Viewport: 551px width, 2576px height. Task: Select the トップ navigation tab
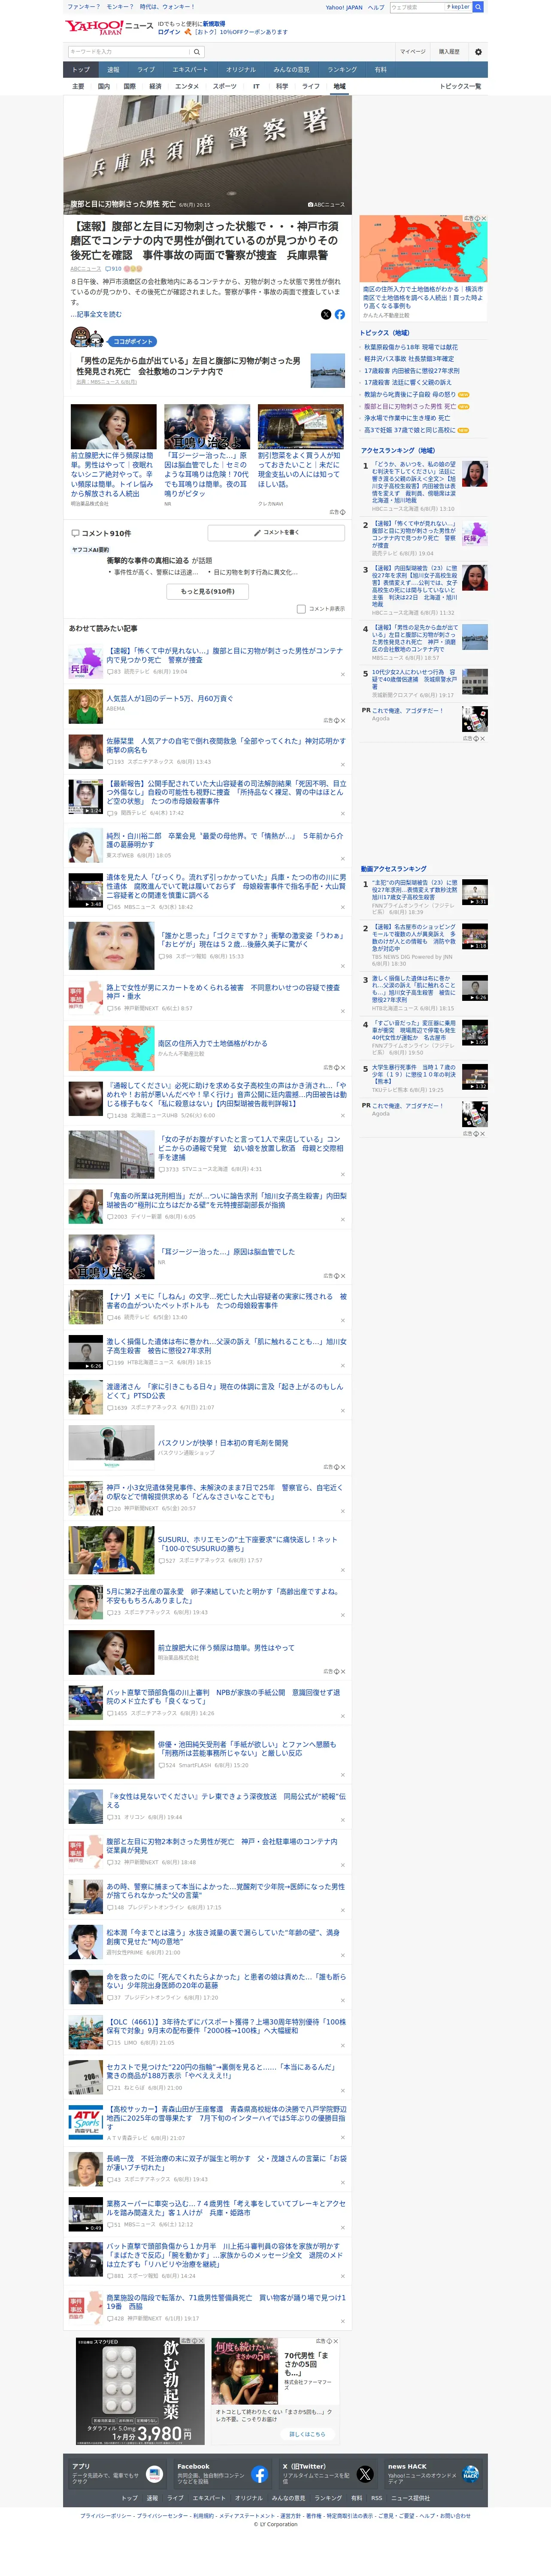pyautogui.click(x=81, y=70)
